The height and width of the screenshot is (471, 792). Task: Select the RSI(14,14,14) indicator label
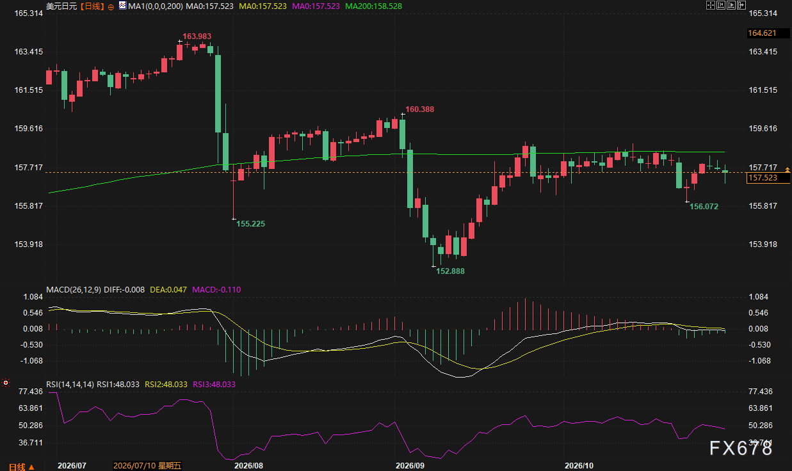click(x=70, y=384)
